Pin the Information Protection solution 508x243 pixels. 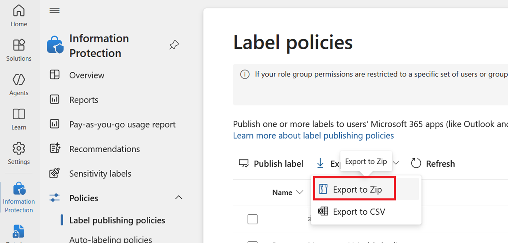click(x=174, y=45)
